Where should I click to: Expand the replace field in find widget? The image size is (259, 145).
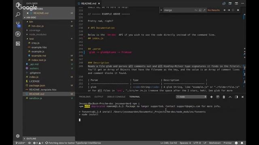161,10
